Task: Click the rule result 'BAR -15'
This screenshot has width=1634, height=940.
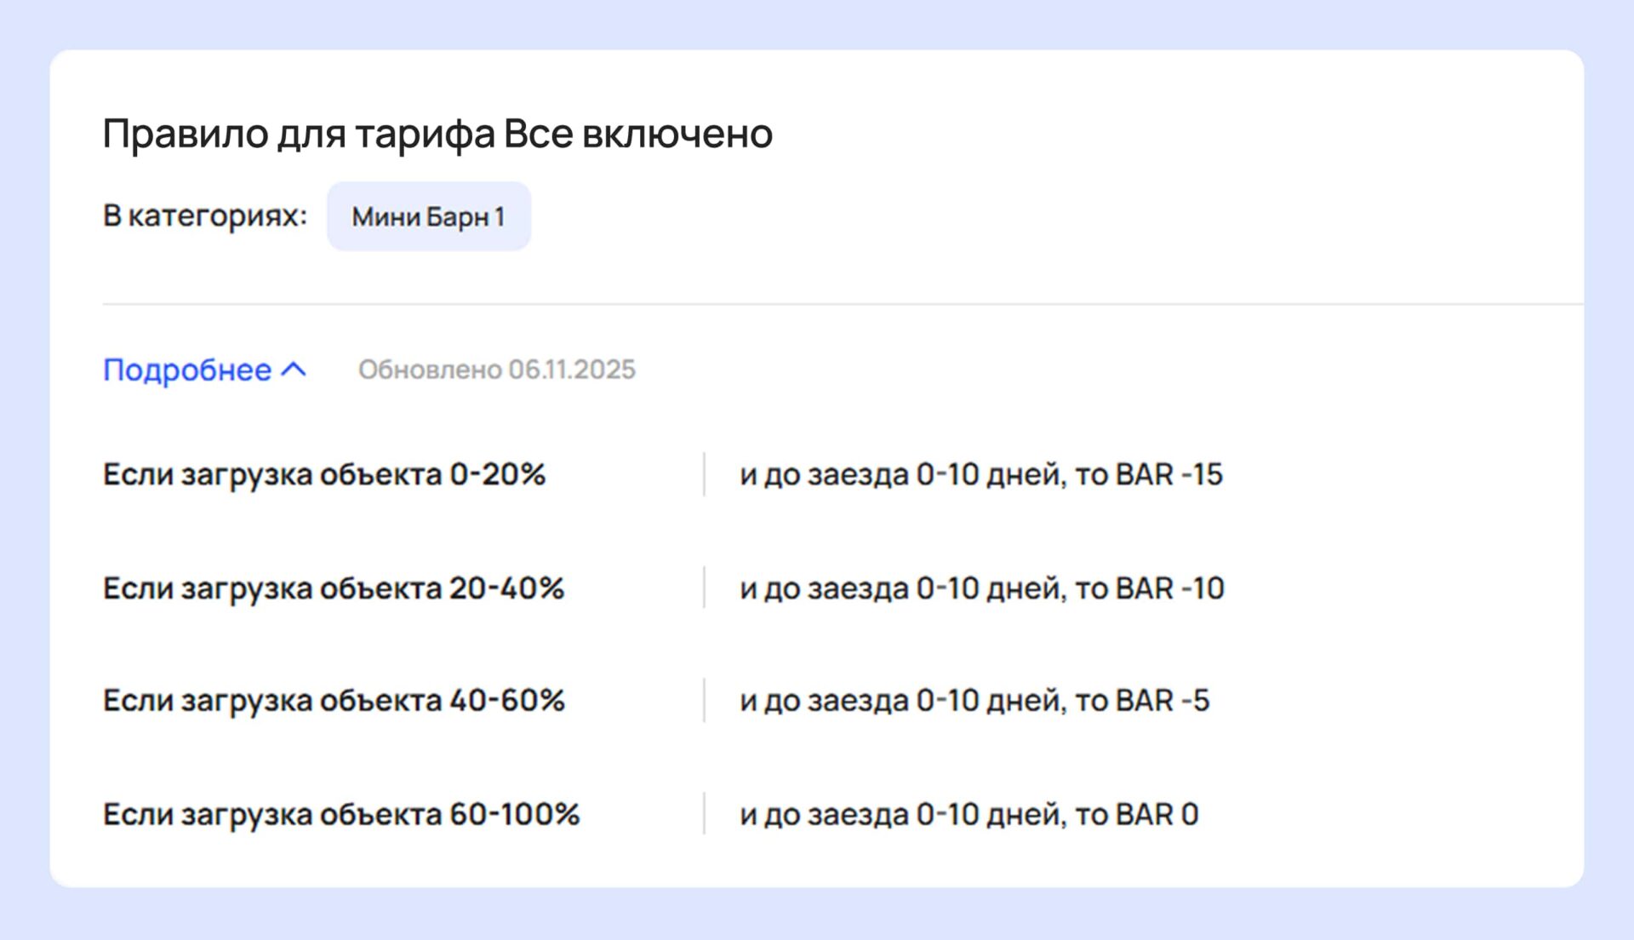Action: pyautogui.click(x=1168, y=474)
